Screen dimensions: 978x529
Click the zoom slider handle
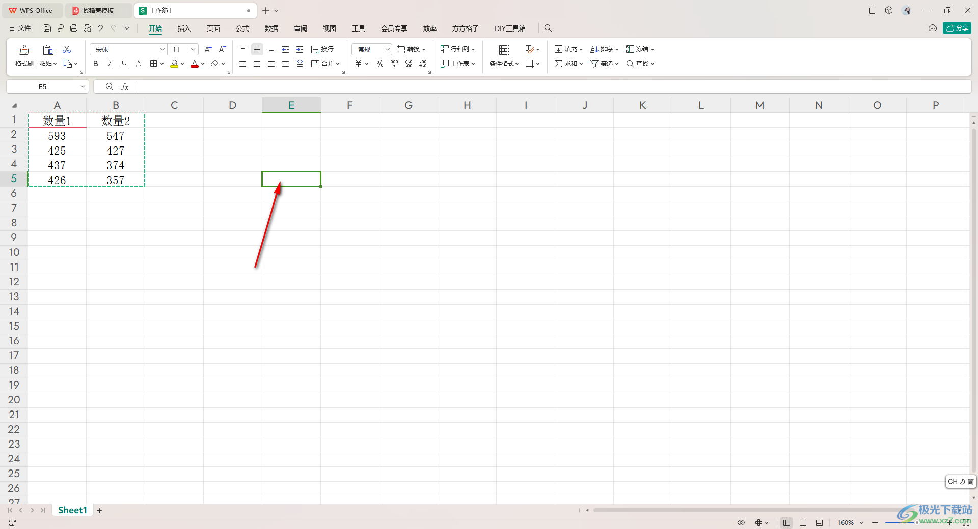click(917, 523)
